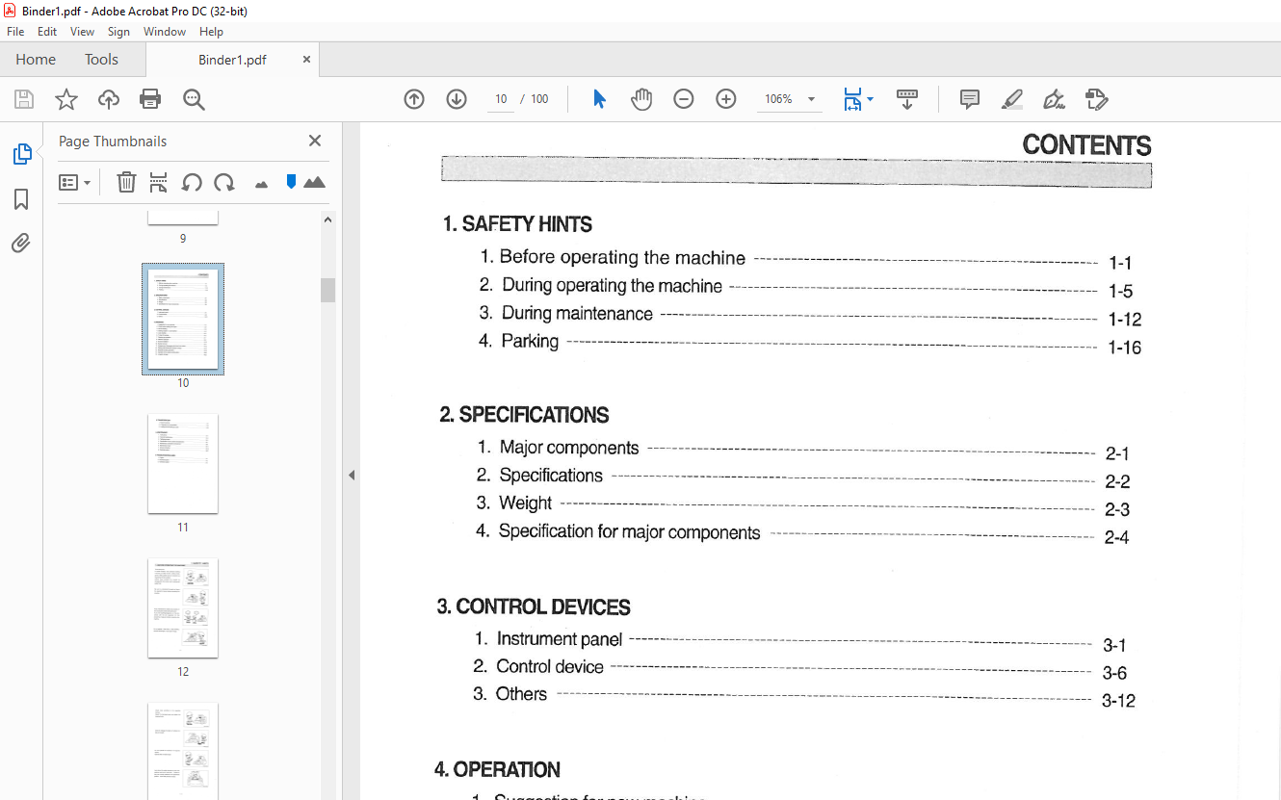Click the page break scissors icon
The height and width of the screenshot is (800, 1281).
(159, 182)
